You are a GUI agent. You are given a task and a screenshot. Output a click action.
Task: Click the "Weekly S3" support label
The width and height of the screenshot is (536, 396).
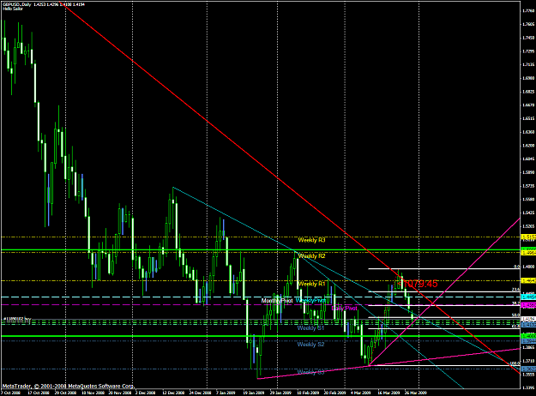(310, 372)
